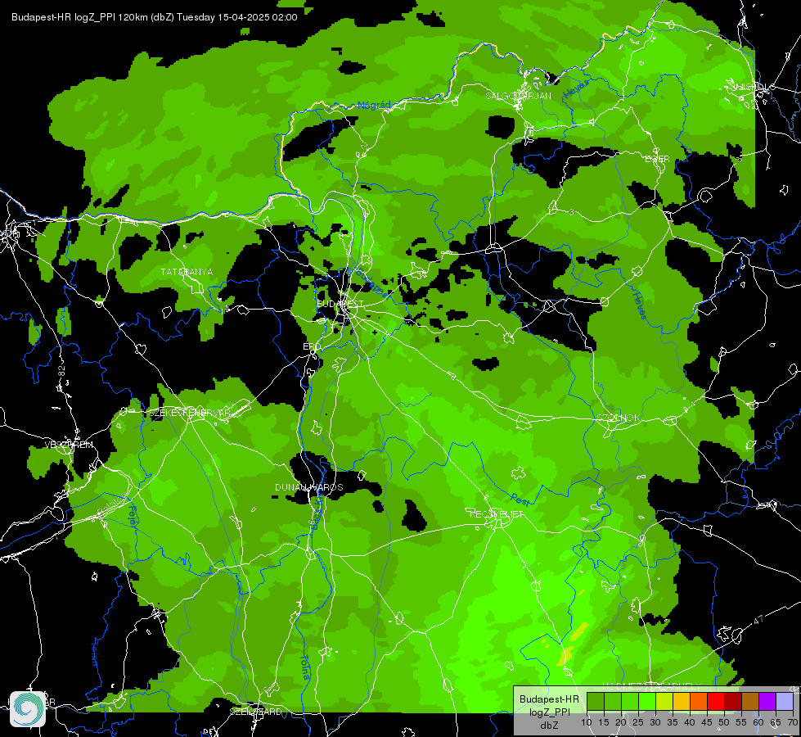Click the 'Budapest-HR' text in the legend
The height and width of the screenshot is (737, 801).
tap(549, 699)
